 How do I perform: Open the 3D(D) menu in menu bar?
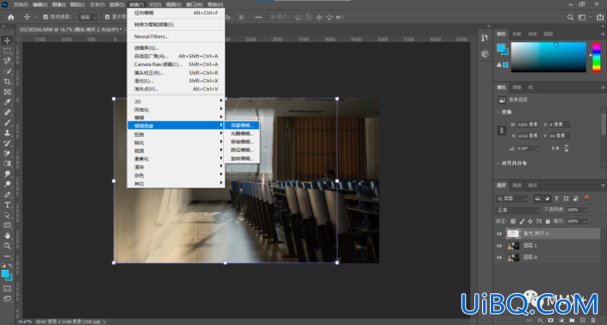[155, 4]
